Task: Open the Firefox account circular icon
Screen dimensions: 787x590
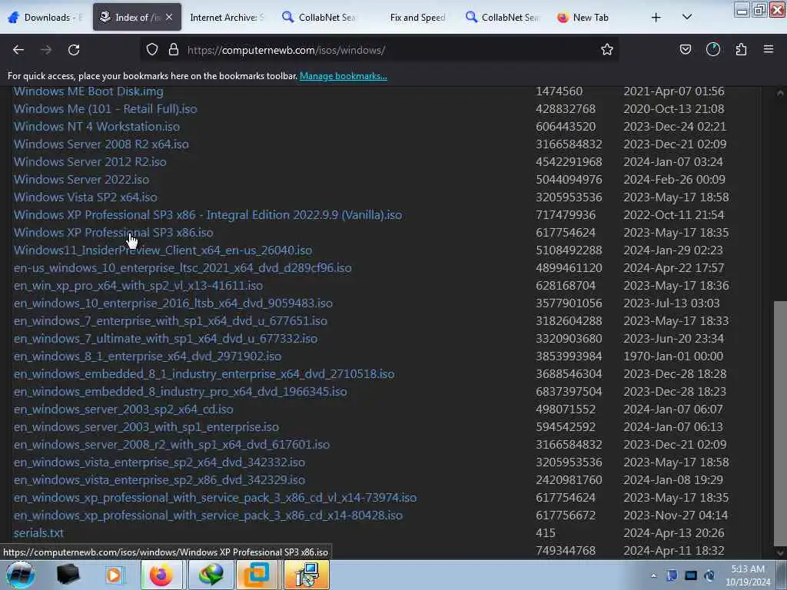Action: pos(712,50)
